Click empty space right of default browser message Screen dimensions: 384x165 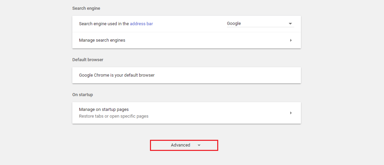click(x=228, y=75)
